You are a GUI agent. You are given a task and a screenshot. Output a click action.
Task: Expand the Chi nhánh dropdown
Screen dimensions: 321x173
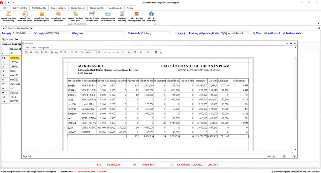tap(169, 33)
